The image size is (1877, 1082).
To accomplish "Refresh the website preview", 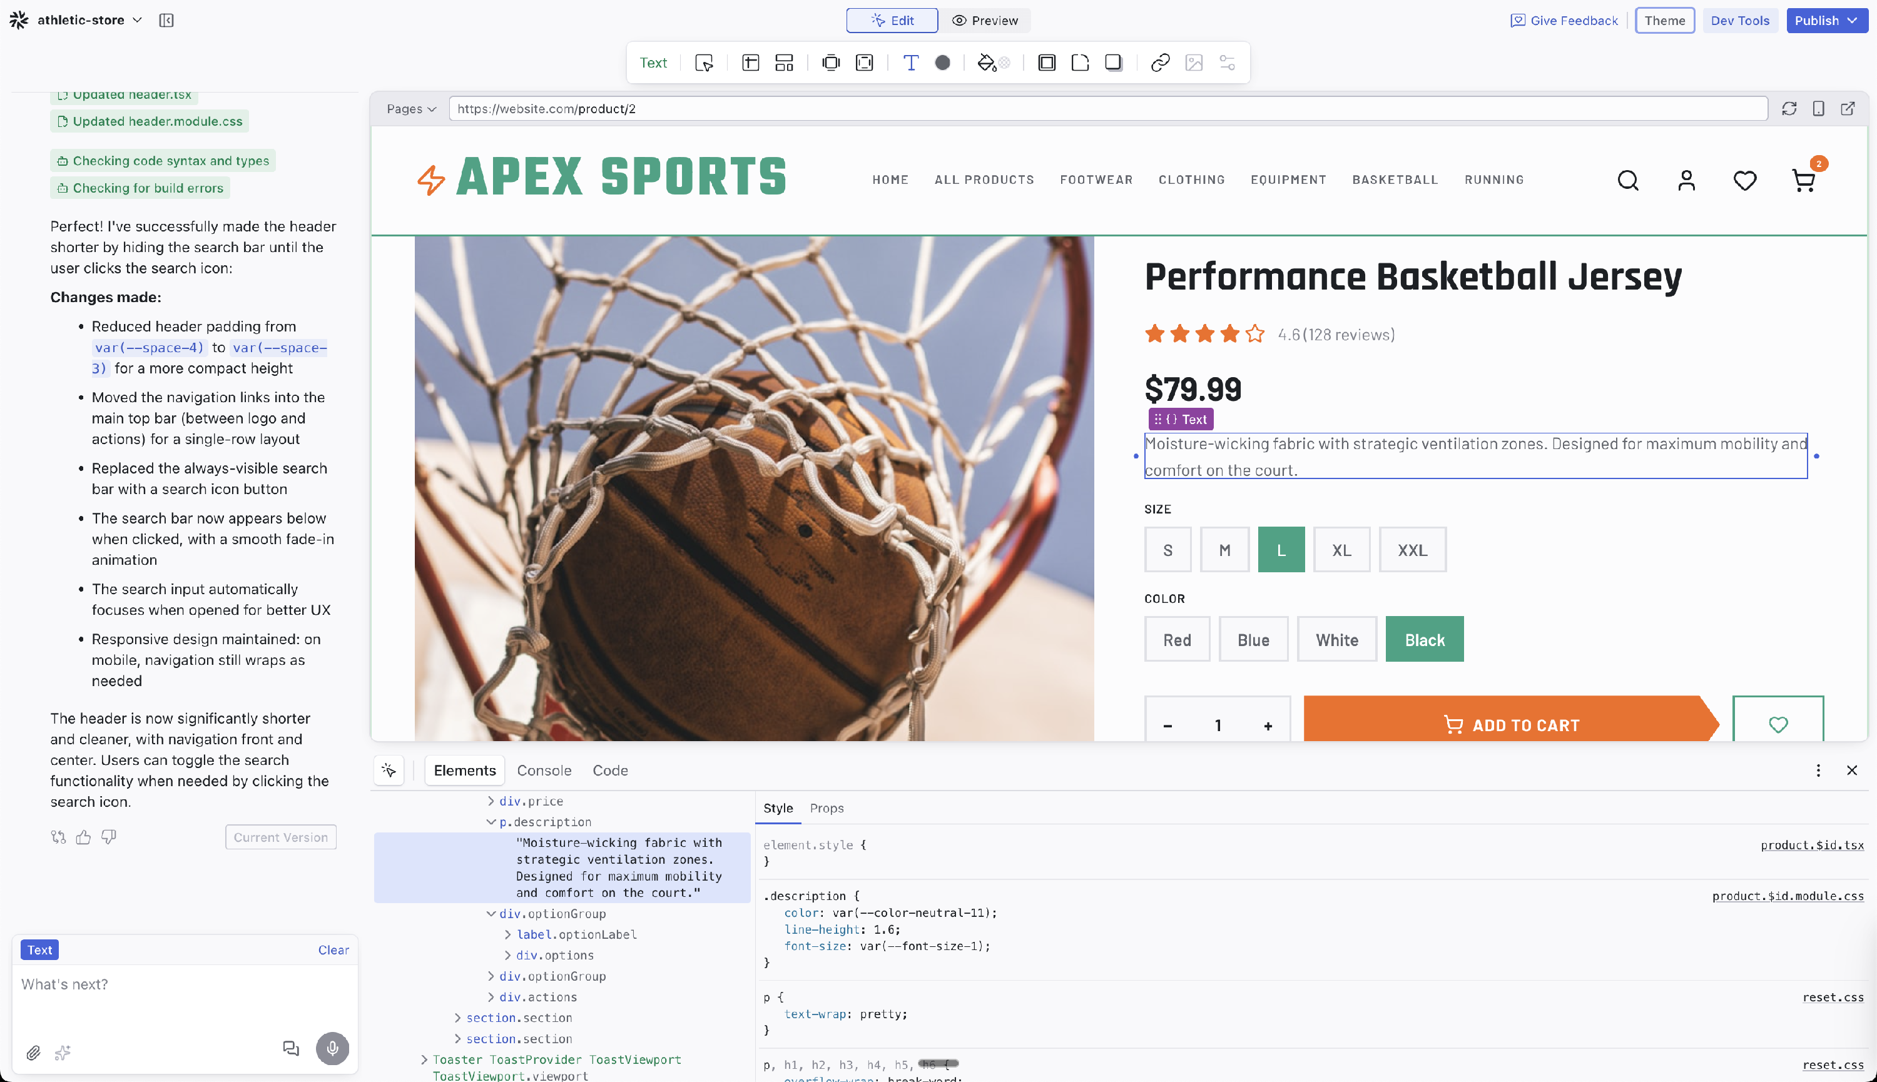I will [1789, 108].
